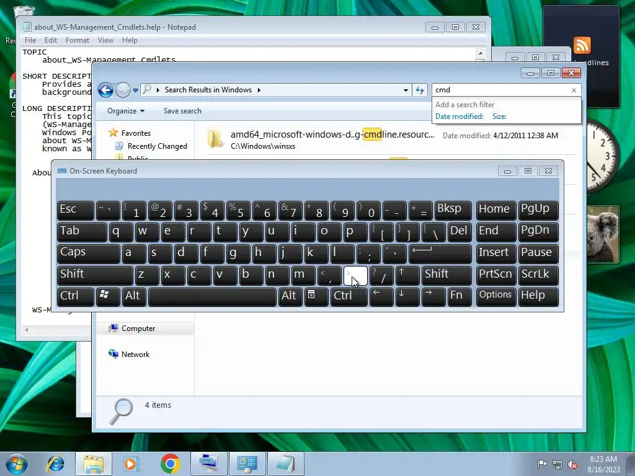This screenshot has height=476, width=635.
Task: Open Windows Media Player from taskbar
Action: (131, 464)
